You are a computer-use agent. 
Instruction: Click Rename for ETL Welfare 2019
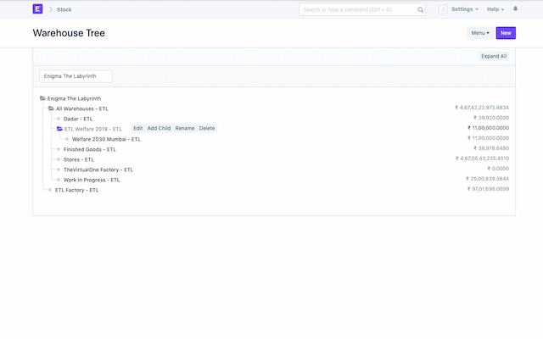click(184, 129)
